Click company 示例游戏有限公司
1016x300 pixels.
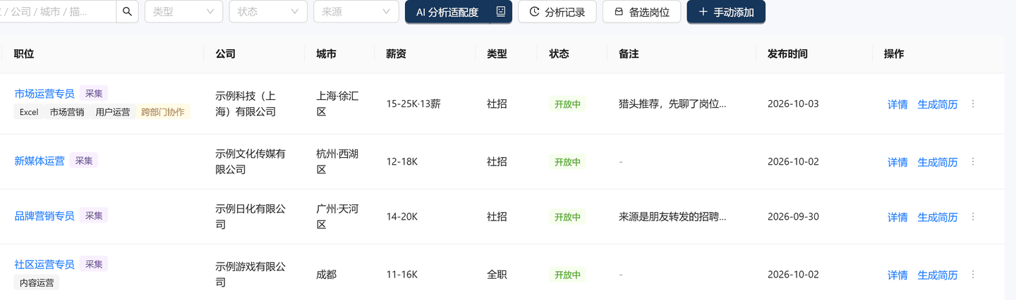pos(250,274)
